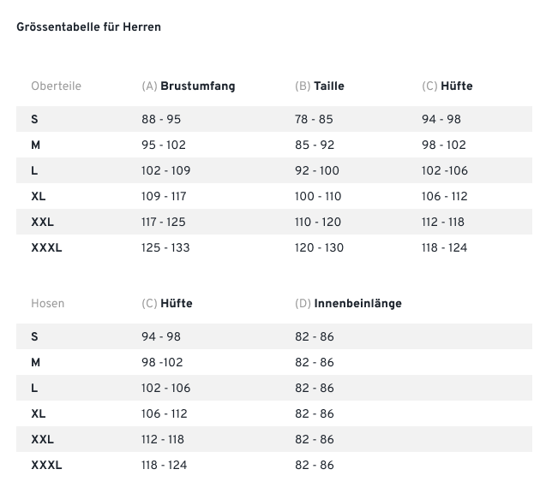Viewport: 558px width, 499px height.
Task: Select Hüfte value 94 - 98 in Hosen table
Action: 161,337
